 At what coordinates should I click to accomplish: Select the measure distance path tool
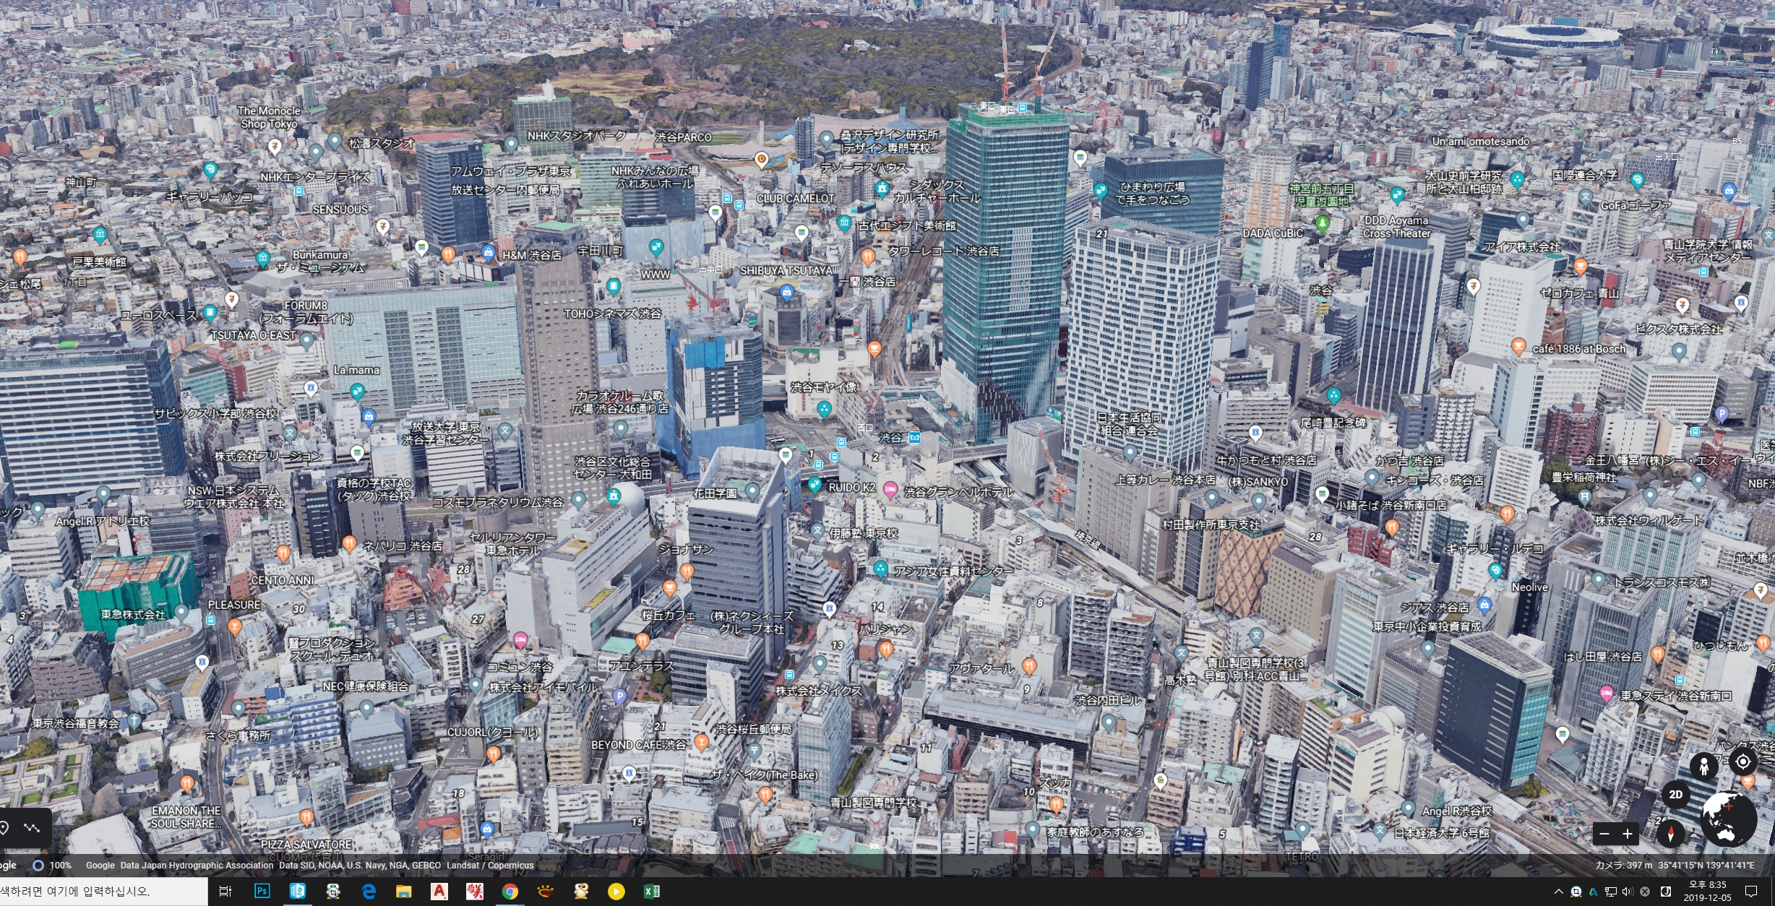tap(32, 828)
